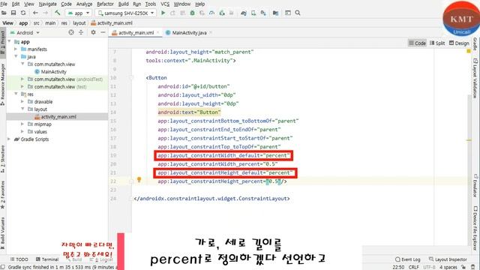480x270 pixels.
Task: Open the TODO tool window
Action: 19,259
